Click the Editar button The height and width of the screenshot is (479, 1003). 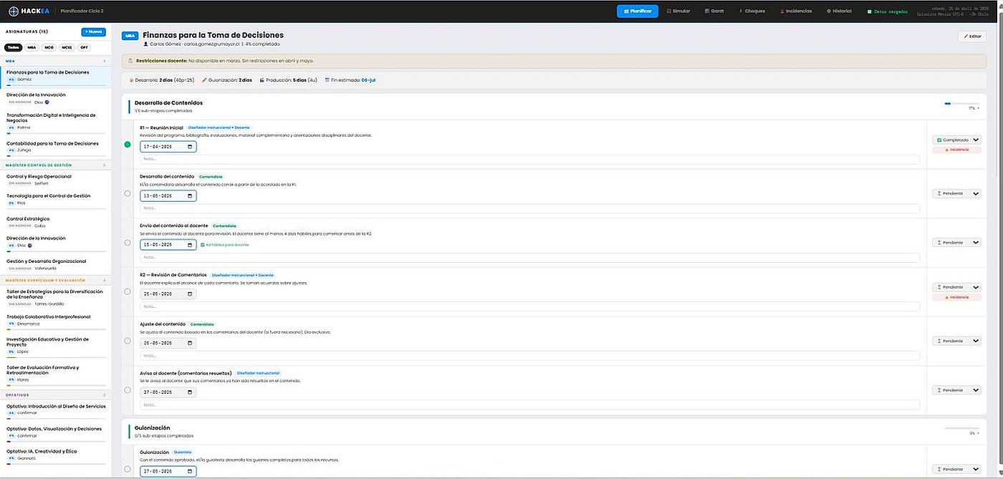[x=972, y=36]
